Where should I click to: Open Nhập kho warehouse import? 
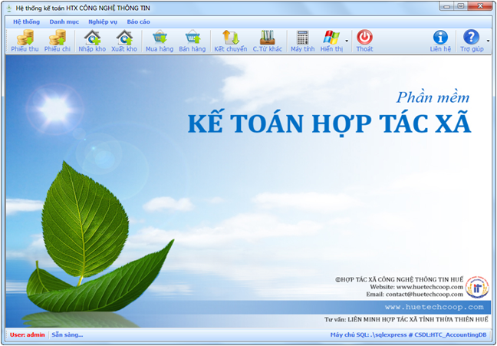92,41
